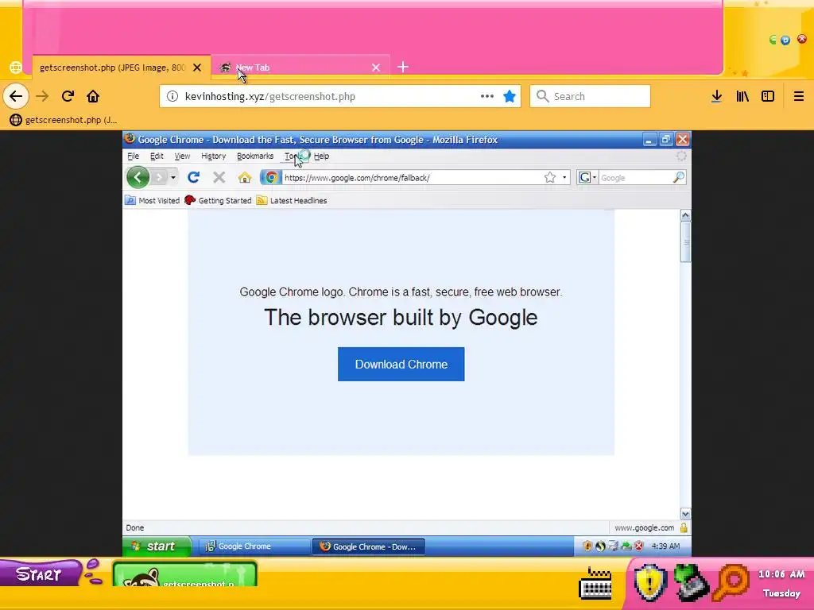Select the Google Chrome XP taskbar button
The image size is (814, 610).
click(x=254, y=546)
